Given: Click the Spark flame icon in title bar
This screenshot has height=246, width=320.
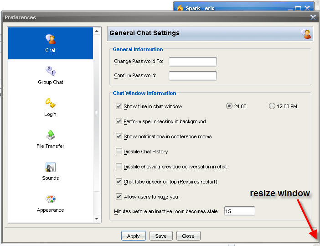Looking at the screenshot, I should 180,8.
